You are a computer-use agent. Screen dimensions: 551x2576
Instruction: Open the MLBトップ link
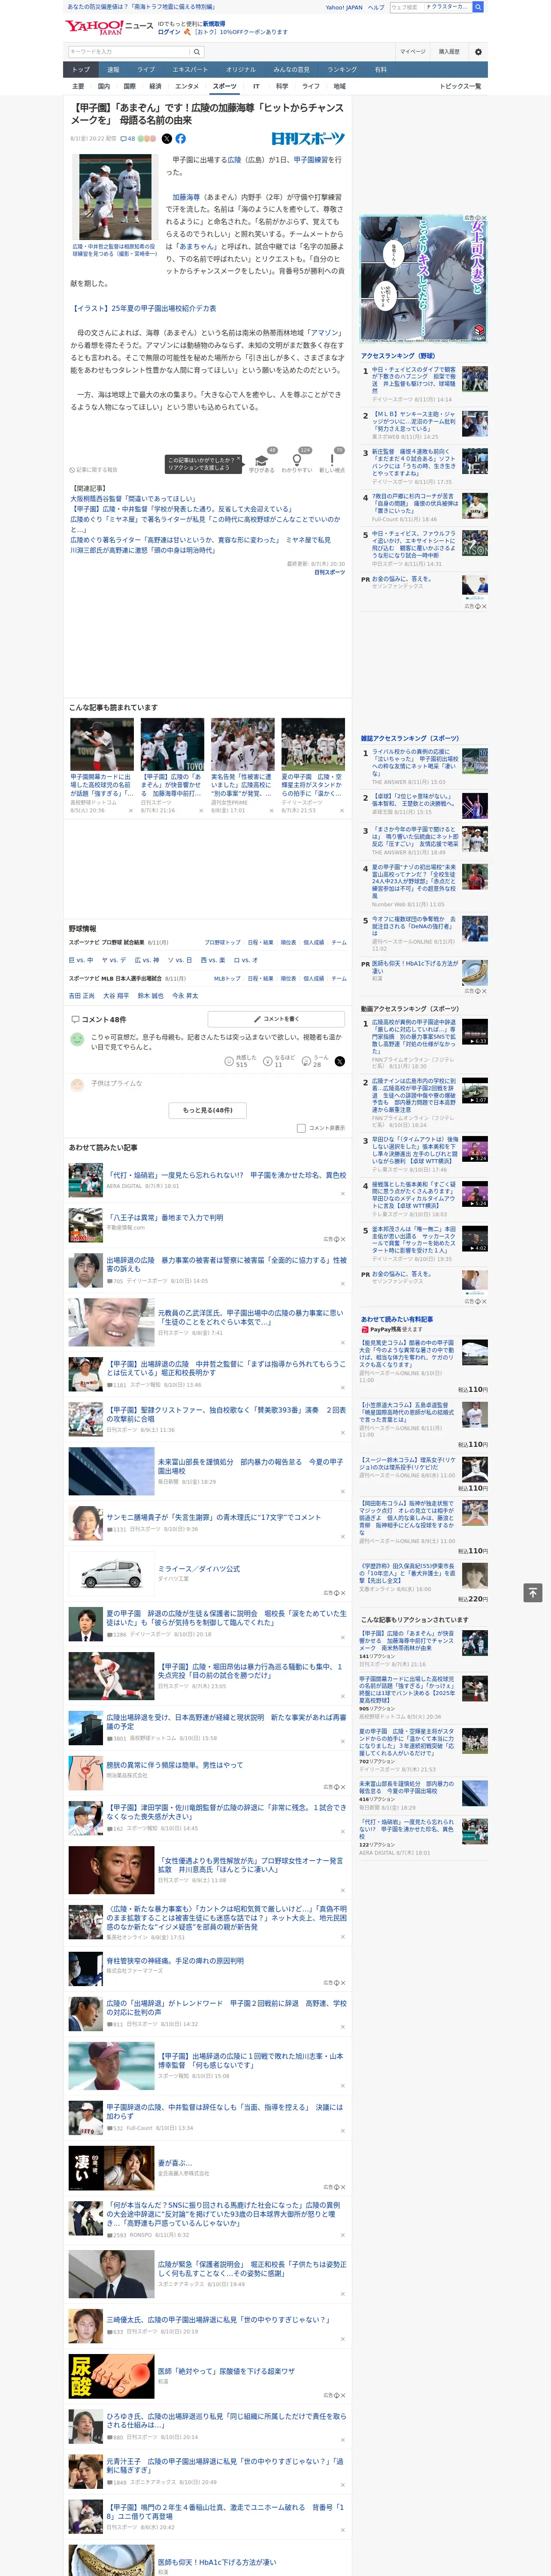227,979
